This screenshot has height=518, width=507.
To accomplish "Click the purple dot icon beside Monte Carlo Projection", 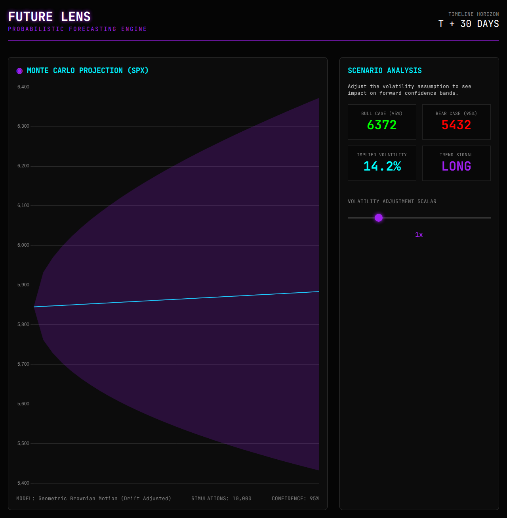I will [x=19, y=71].
